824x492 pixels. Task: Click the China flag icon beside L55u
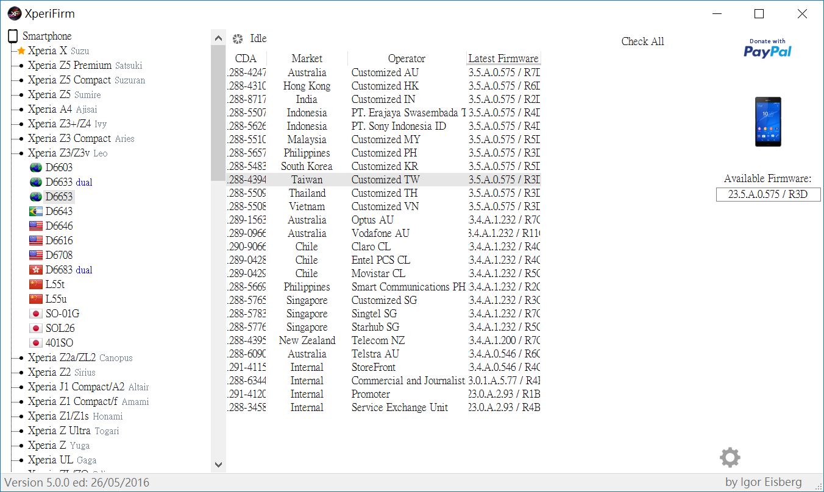pos(36,299)
